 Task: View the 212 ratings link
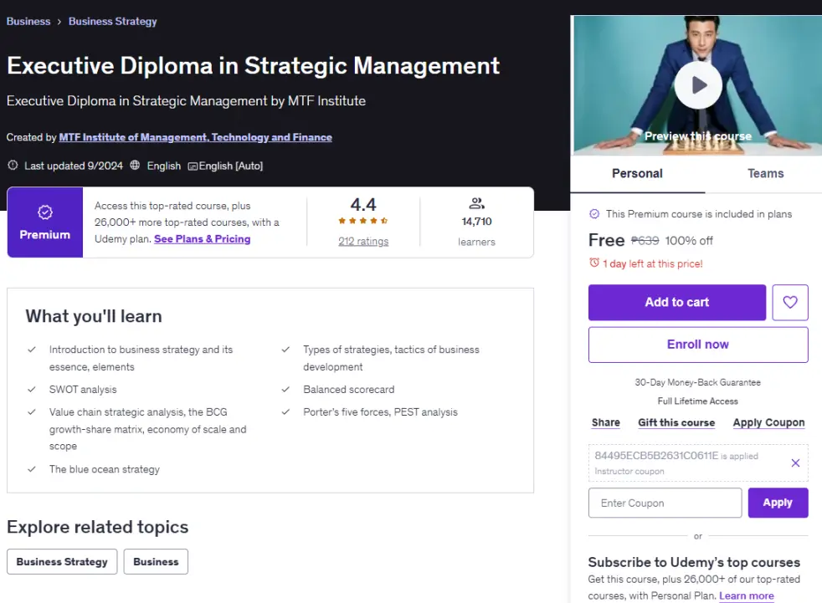(x=363, y=241)
